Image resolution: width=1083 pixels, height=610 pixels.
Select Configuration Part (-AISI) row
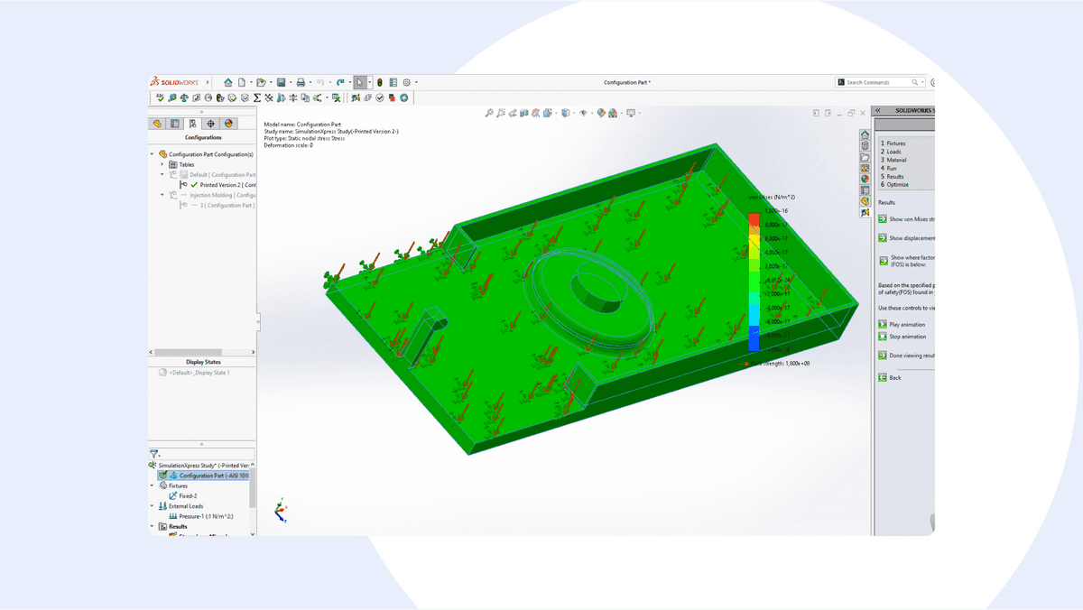(x=203, y=476)
